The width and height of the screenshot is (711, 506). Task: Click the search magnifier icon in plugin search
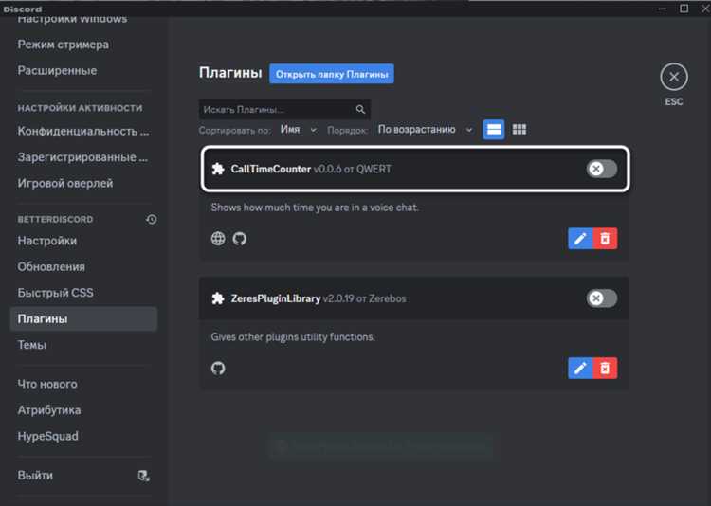(360, 109)
